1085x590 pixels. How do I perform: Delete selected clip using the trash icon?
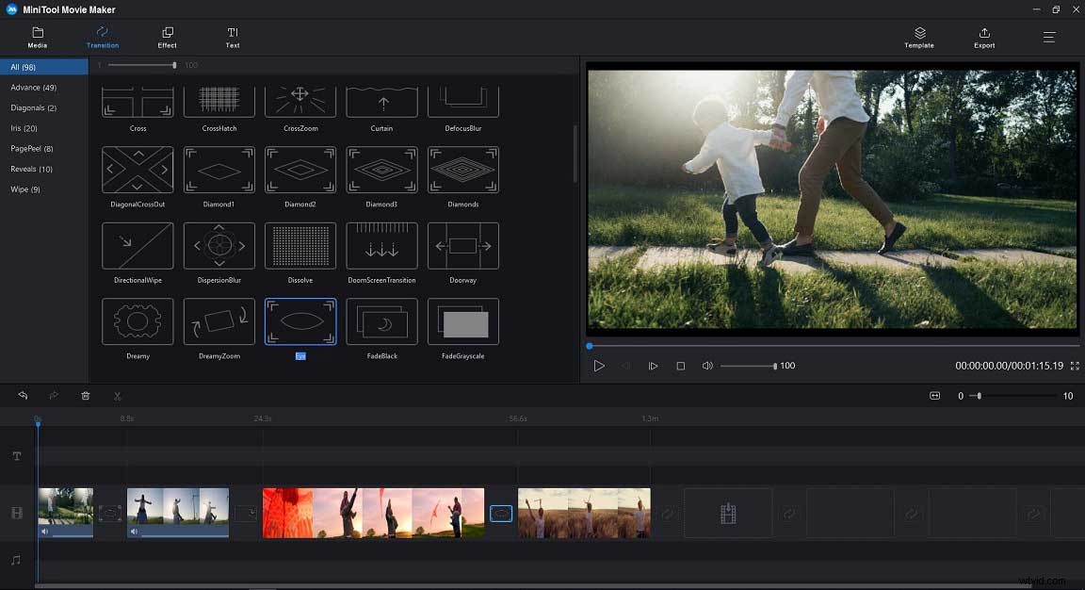pos(85,395)
